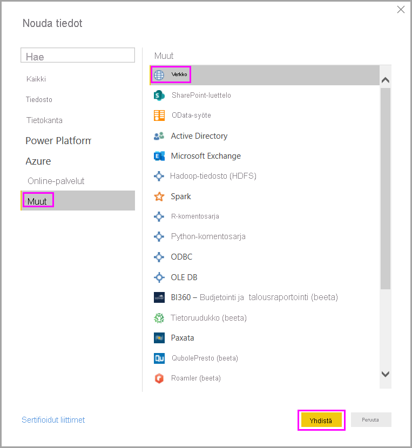
Task: Cancel with the Peruuta button
Action: point(371,420)
